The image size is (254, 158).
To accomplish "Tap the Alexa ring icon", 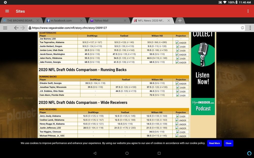I will pos(249,153).
